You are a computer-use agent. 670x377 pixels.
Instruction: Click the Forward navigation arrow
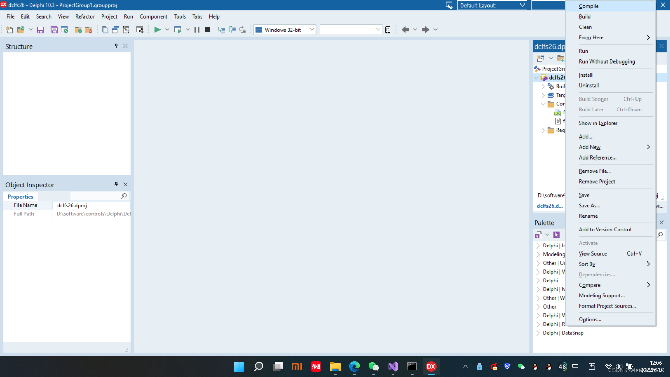pyautogui.click(x=425, y=30)
